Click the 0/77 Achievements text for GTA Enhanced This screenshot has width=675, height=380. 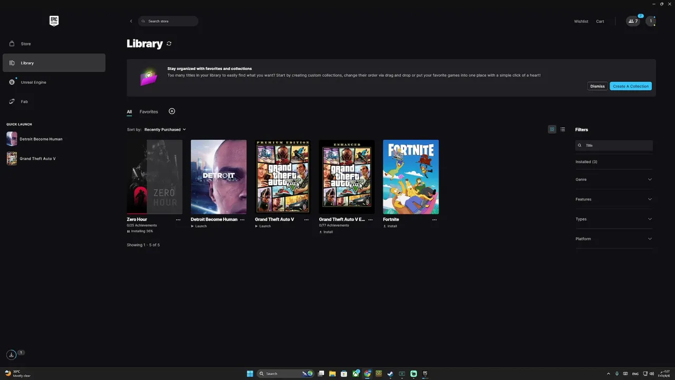(334, 225)
